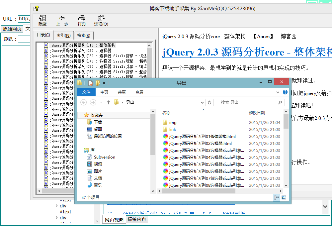Click the 导出 breadcrumb in the address bar
332x226 pixels.
click(x=130, y=102)
